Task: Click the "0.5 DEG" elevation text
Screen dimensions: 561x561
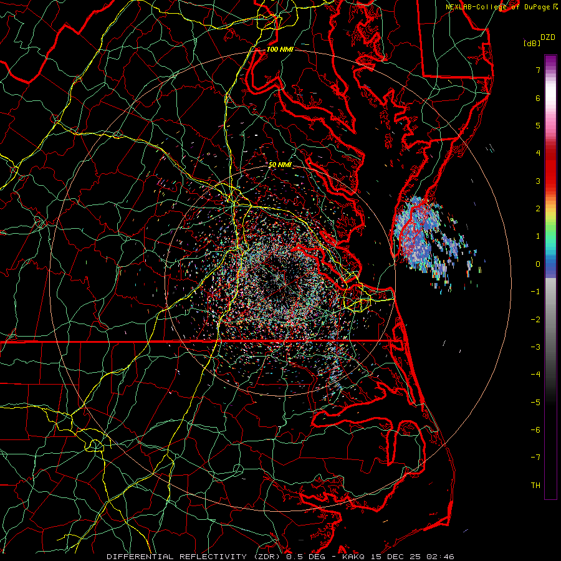Action: [305, 557]
